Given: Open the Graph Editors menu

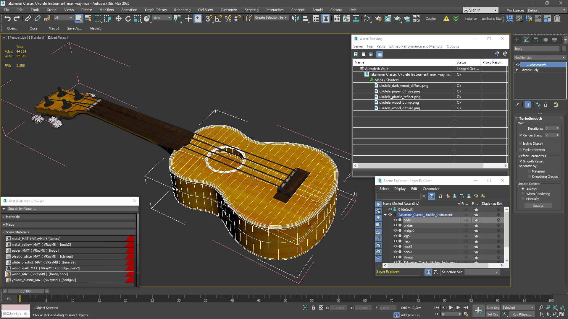Looking at the screenshot, I should pyautogui.click(x=156, y=10).
